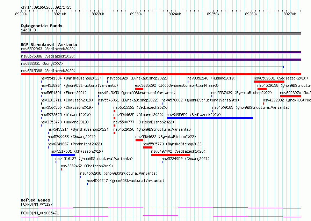Click the red esv3635292 variant bar

click(139, 89)
